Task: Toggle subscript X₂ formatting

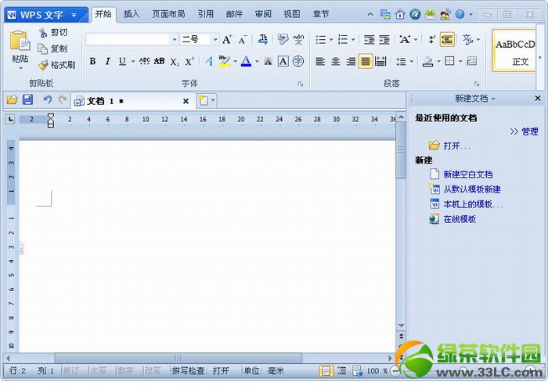Action: point(175,62)
